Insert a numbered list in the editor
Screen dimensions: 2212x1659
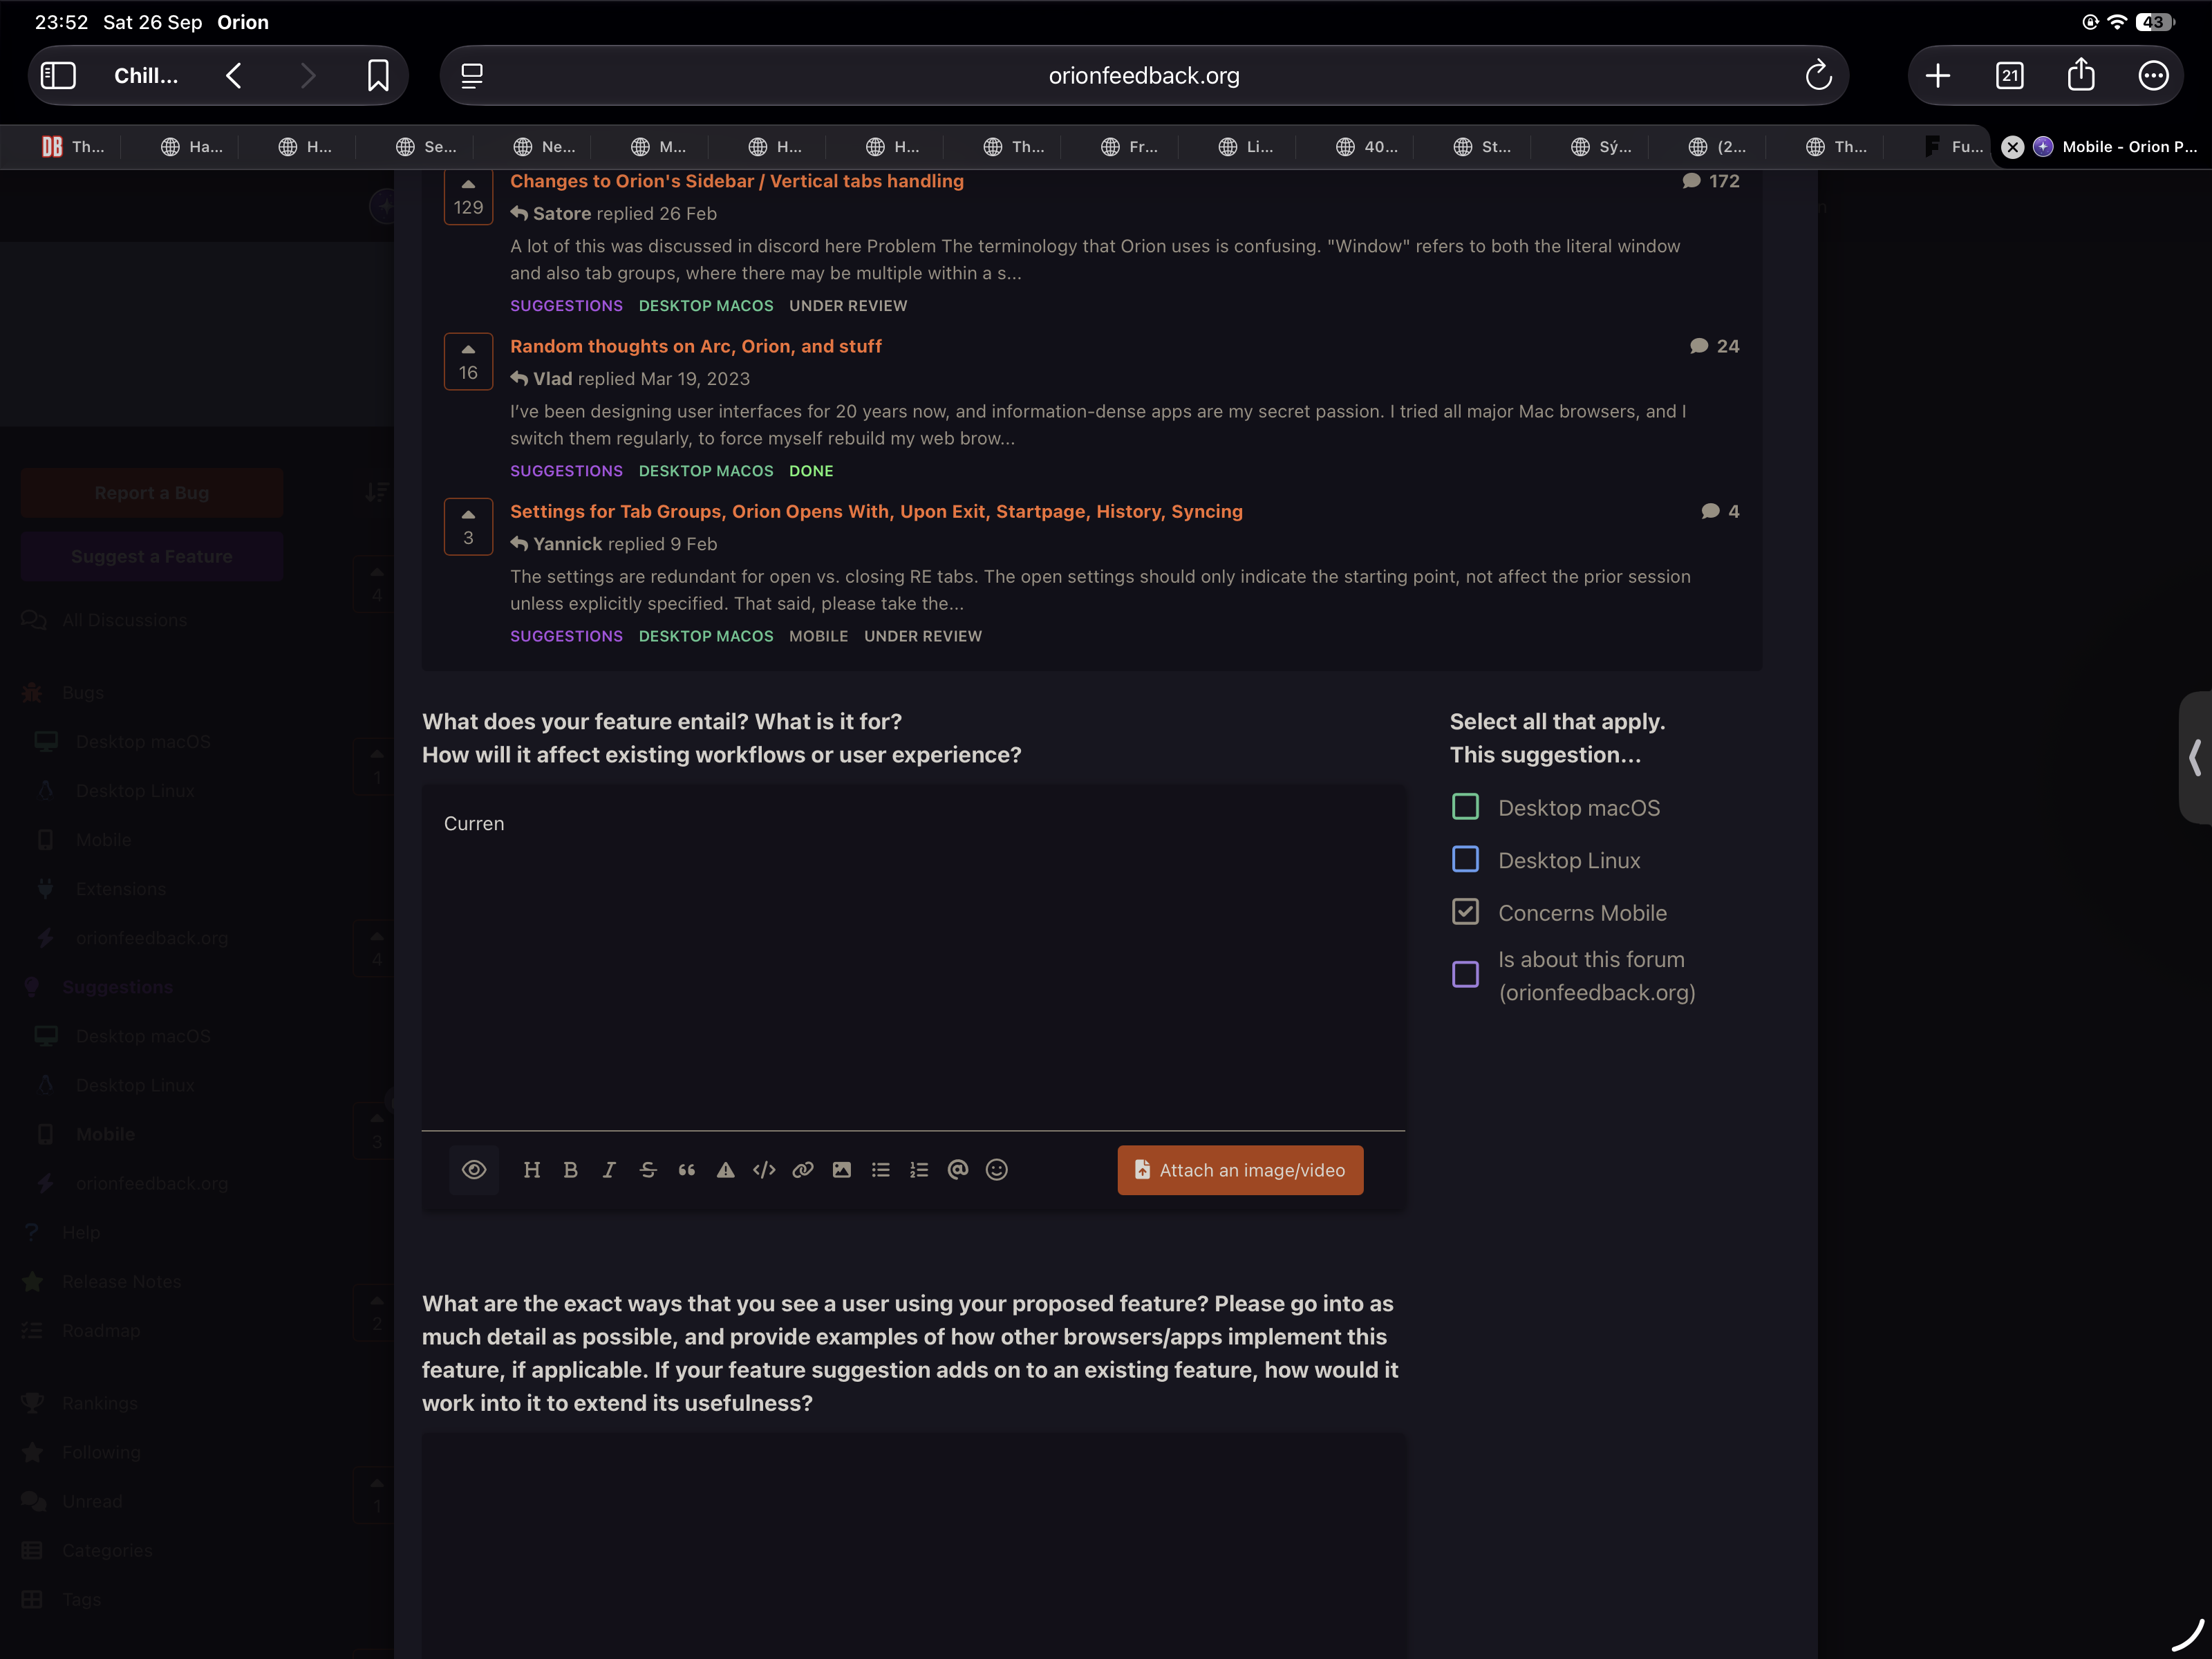pyautogui.click(x=919, y=1170)
